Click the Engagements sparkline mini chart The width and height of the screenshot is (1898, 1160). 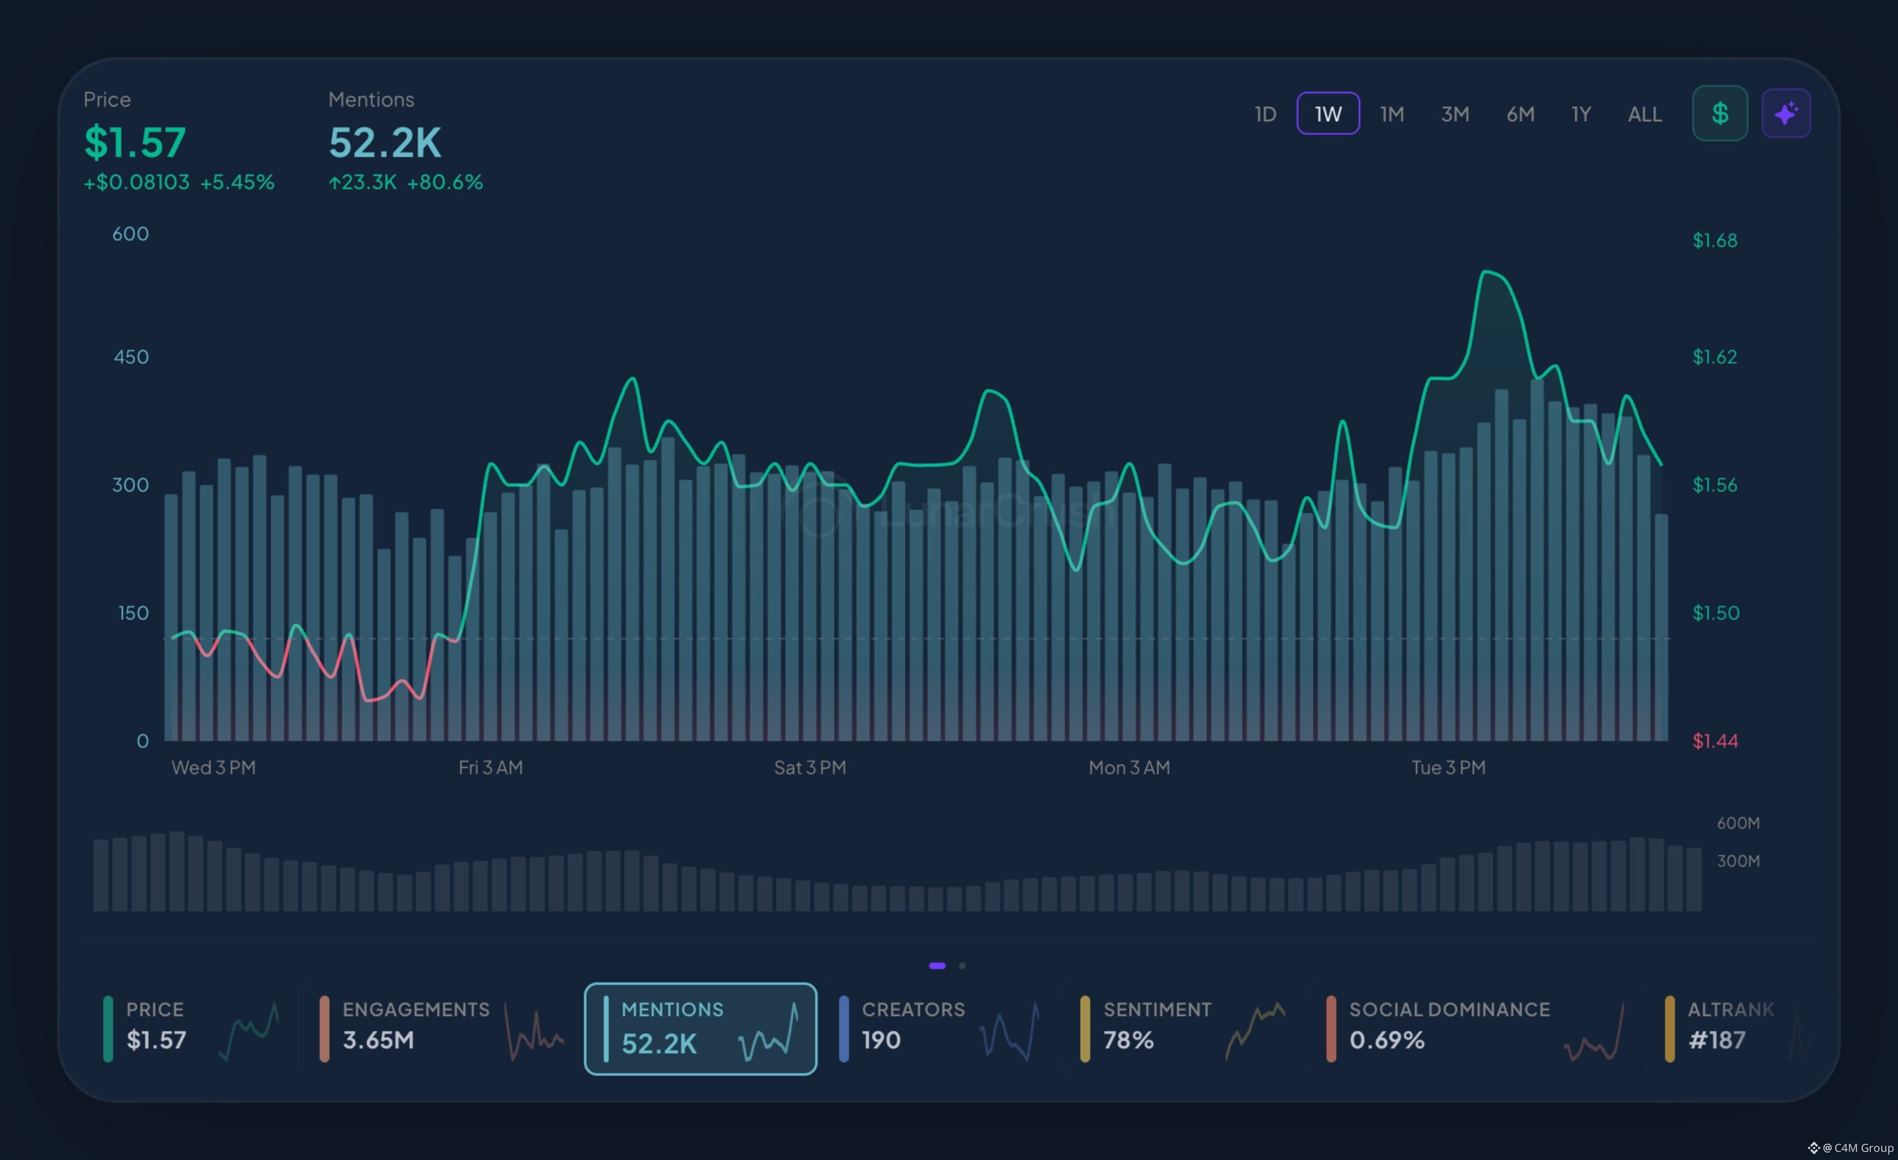point(535,1031)
